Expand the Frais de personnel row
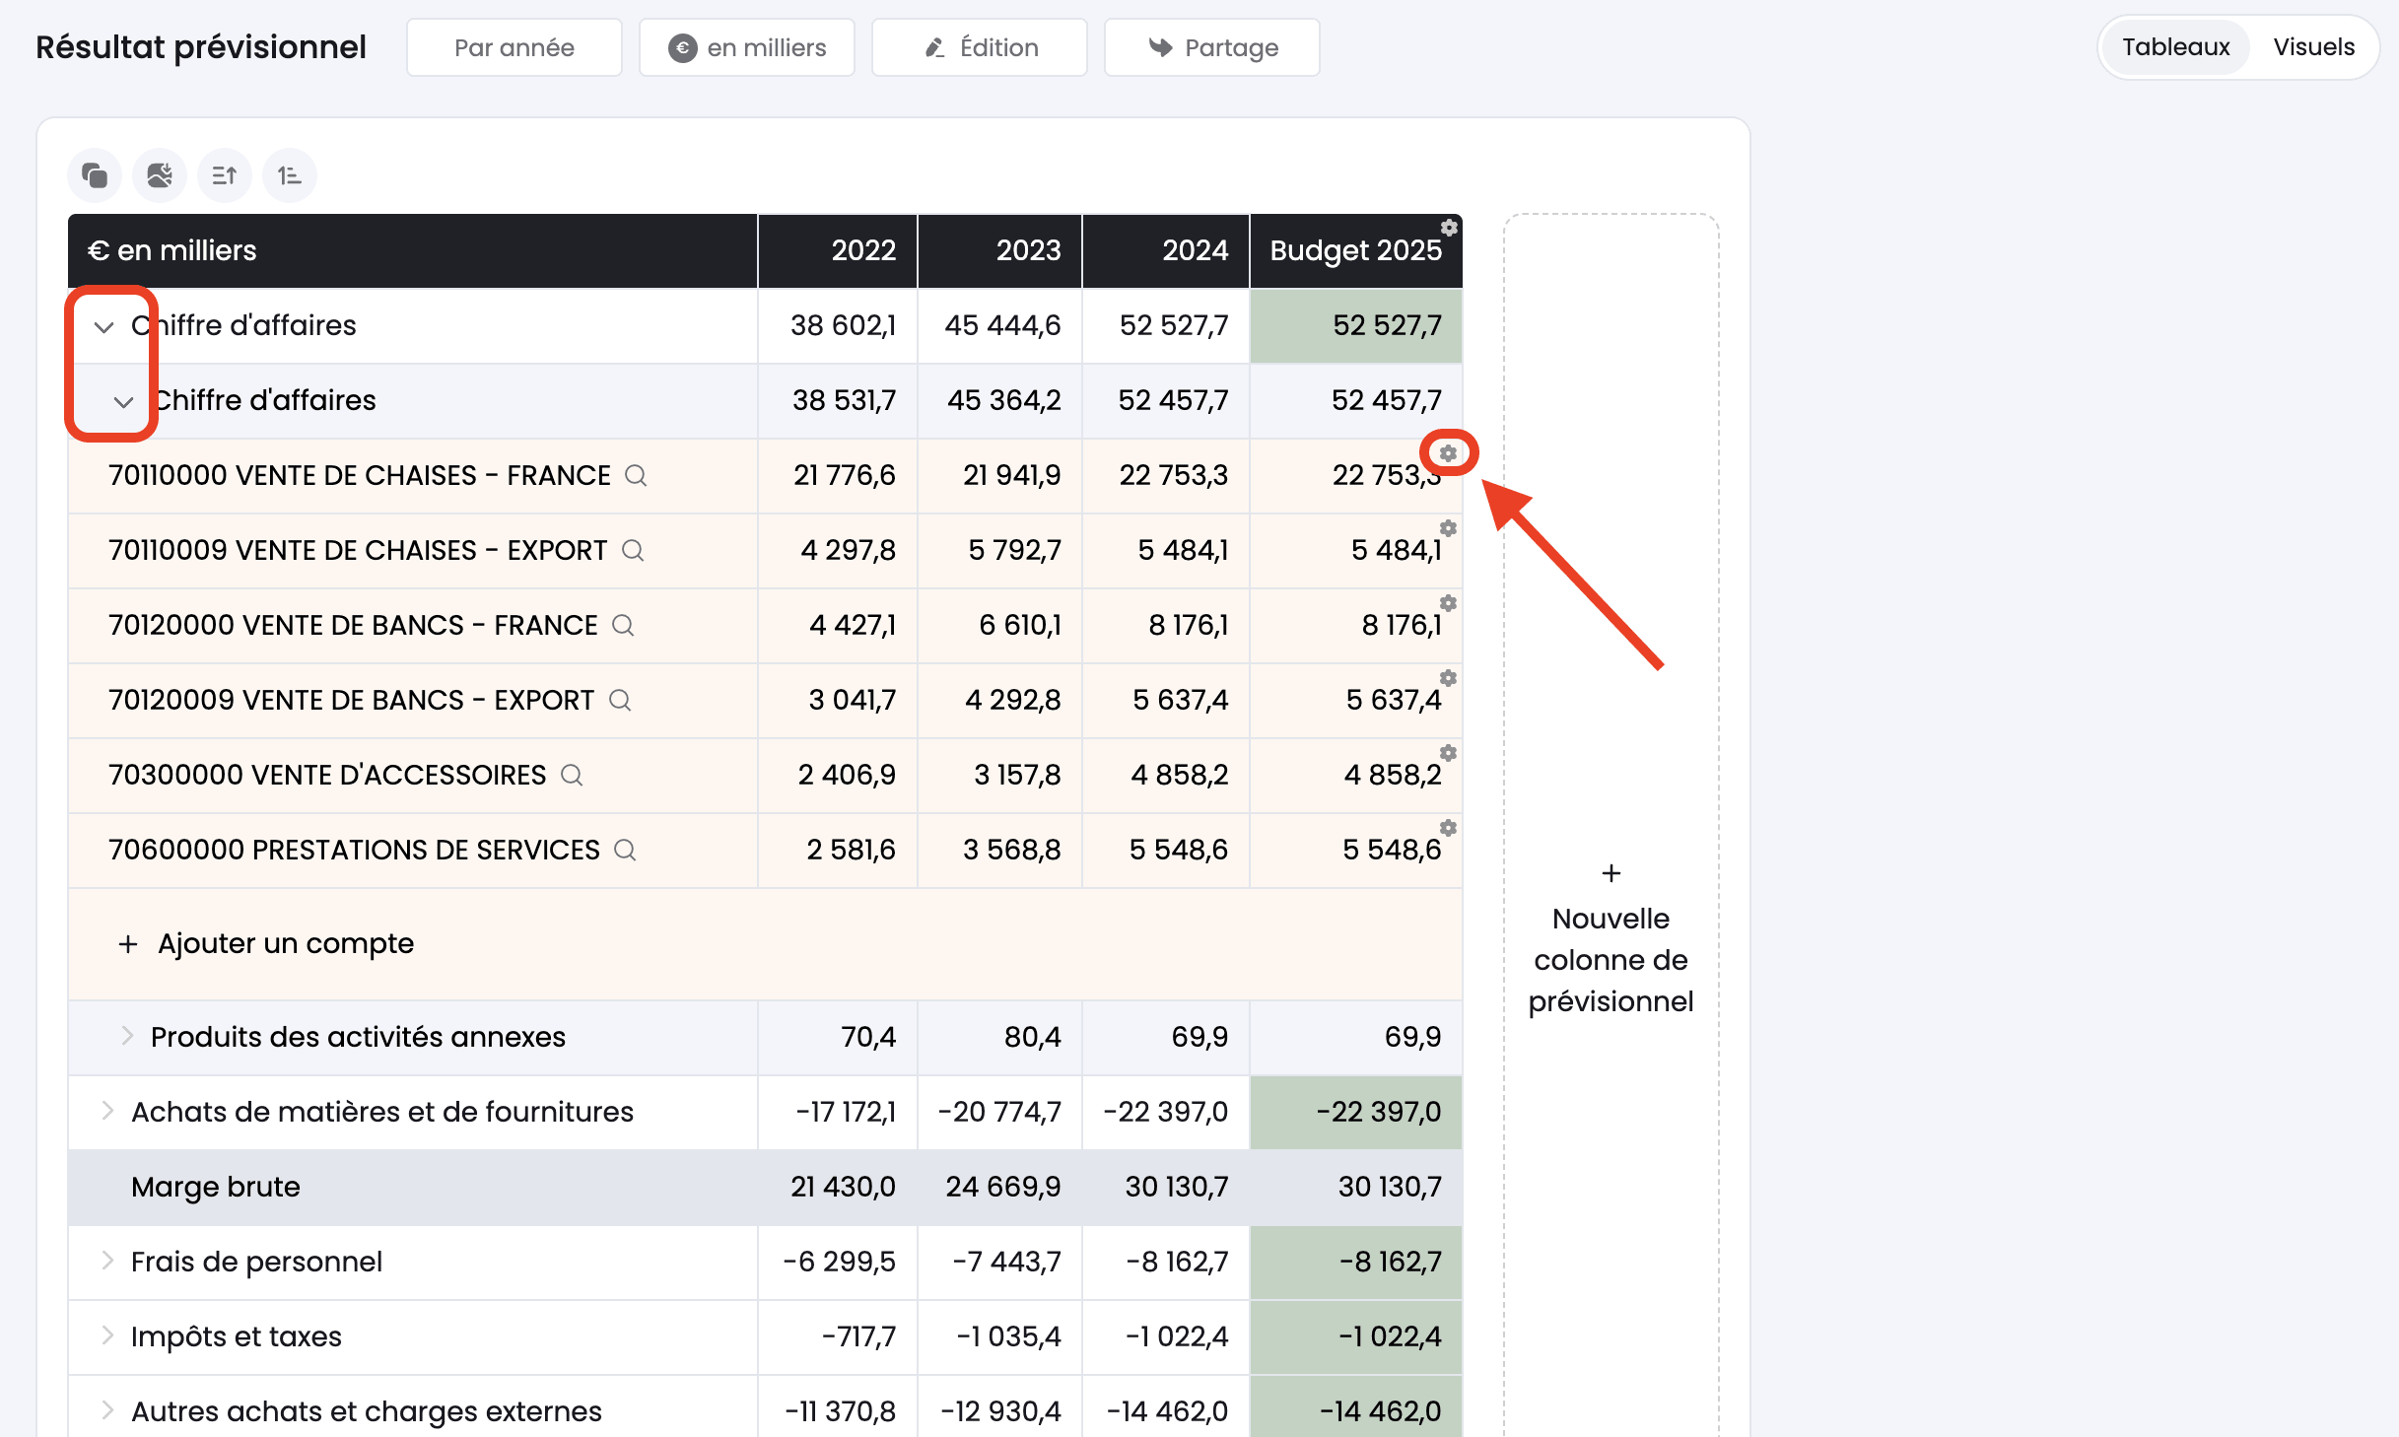 (107, 1260)
